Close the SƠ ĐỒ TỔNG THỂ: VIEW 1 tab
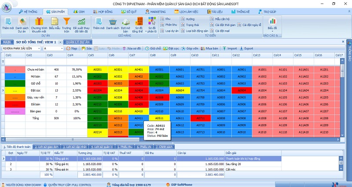Image resolution: width=352 pixels, height=187 pixels. click(60, 42)
